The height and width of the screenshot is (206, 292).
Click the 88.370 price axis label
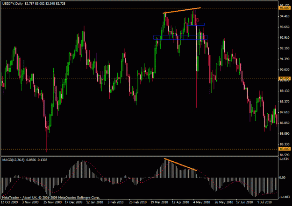(x=285, y=102)
